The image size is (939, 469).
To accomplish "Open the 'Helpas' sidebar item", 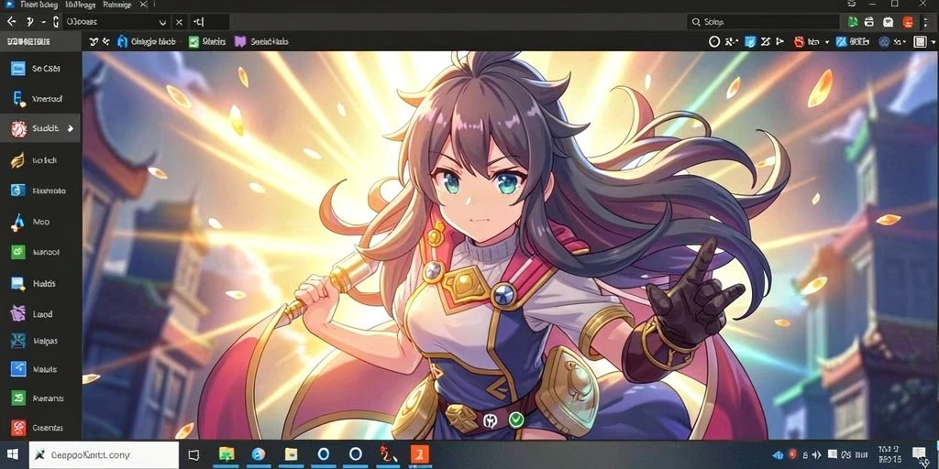I will [40, 341].
